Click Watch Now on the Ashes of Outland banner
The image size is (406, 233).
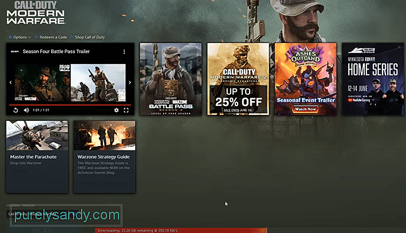[x=306, y=109]
